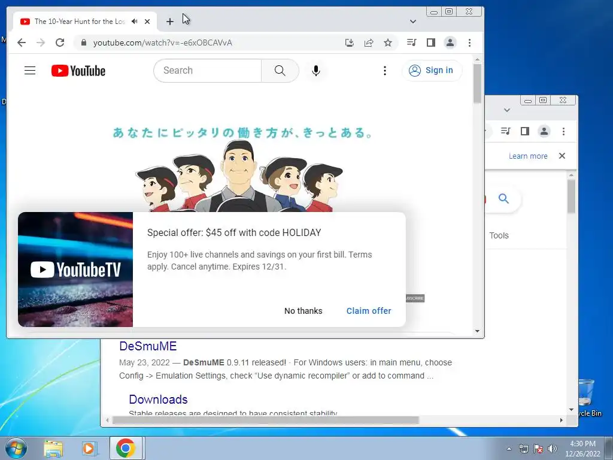The height and width of the screenshot is (460, 613).
Task: Open three-dot menu in background Chrome window
Action: pos(563,131)
